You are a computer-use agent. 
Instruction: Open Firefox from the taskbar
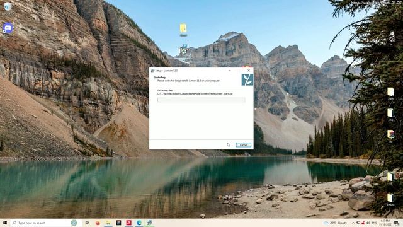click(x=98, y=223)
